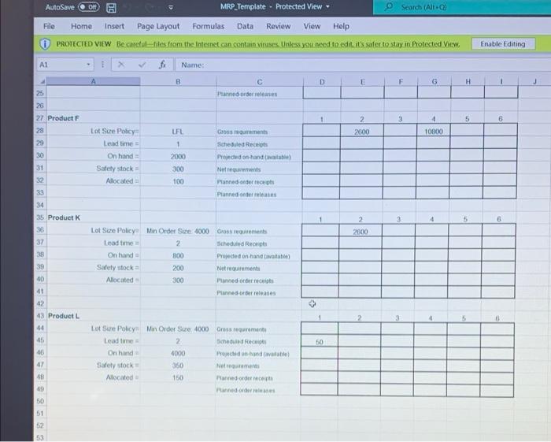Image resolution: width=551 pixels, height=442 pixels.
Task: Click Product F gross requirement 10800
Action: pos(433,132)
